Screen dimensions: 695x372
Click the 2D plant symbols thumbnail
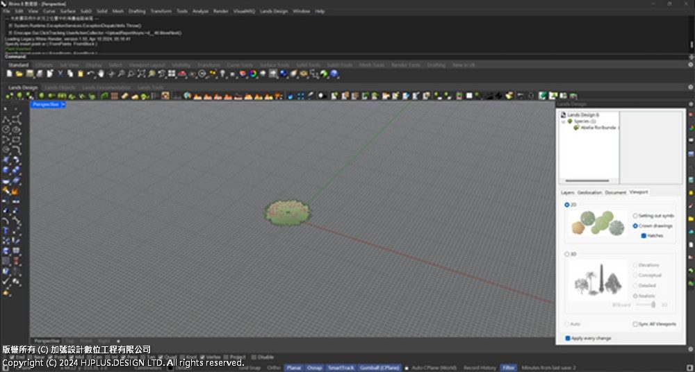(x=598, y=223)
